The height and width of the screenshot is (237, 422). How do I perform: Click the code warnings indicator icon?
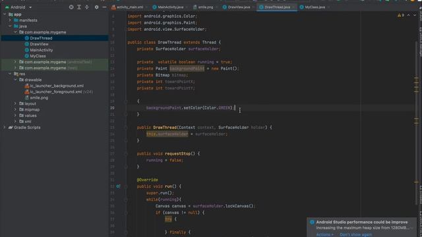click(400, 15)
